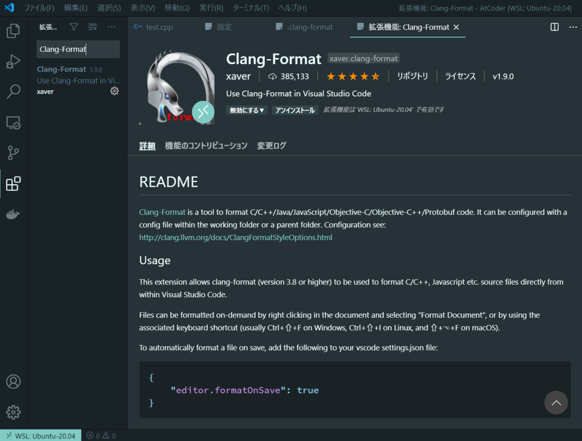The height and width of the screenshot is (441, 582).
Task: Open the ファイル(F) menu
Action: pyautogui.click(x=39, y=8)
